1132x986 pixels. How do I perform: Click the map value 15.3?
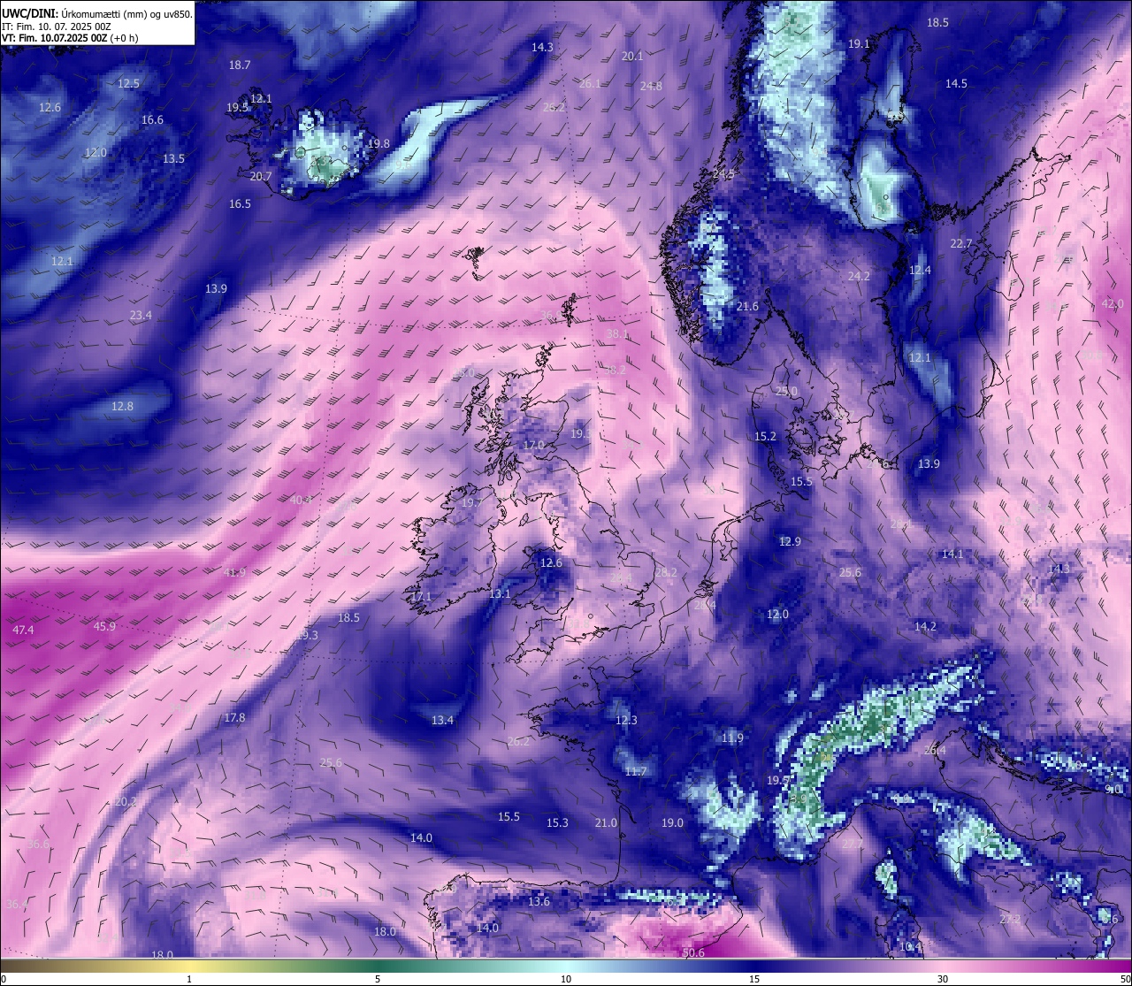(x=557, y=823)
